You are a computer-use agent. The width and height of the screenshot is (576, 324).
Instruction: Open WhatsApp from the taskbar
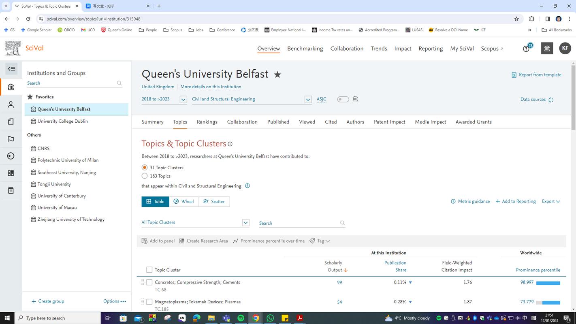(270, 318)
